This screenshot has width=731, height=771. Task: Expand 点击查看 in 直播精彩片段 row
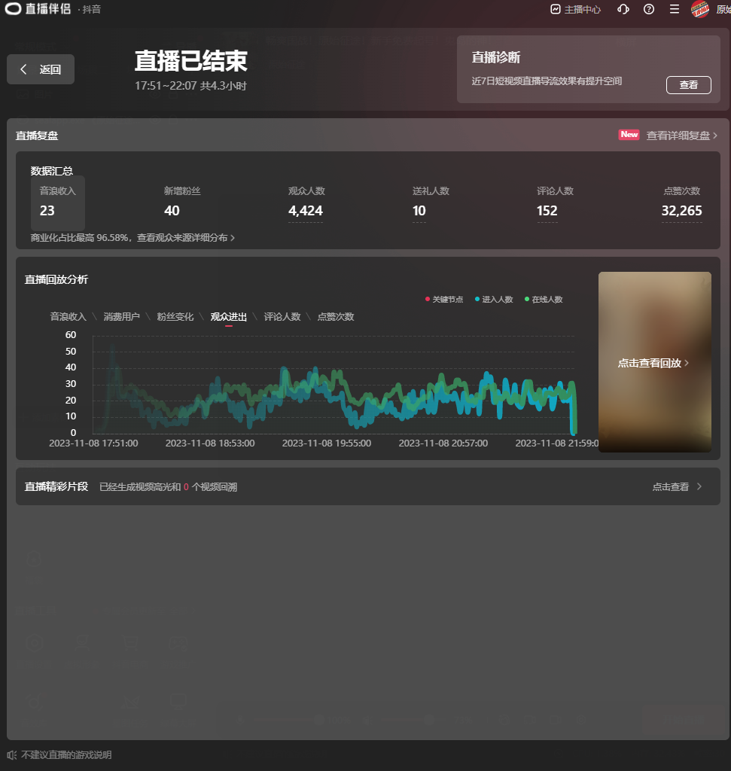click(699, 487)
